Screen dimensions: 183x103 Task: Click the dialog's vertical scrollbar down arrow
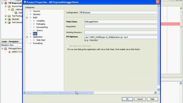click(x=158, y=90)
